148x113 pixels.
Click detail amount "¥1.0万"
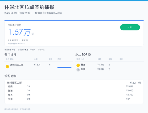tap(130, 87)
